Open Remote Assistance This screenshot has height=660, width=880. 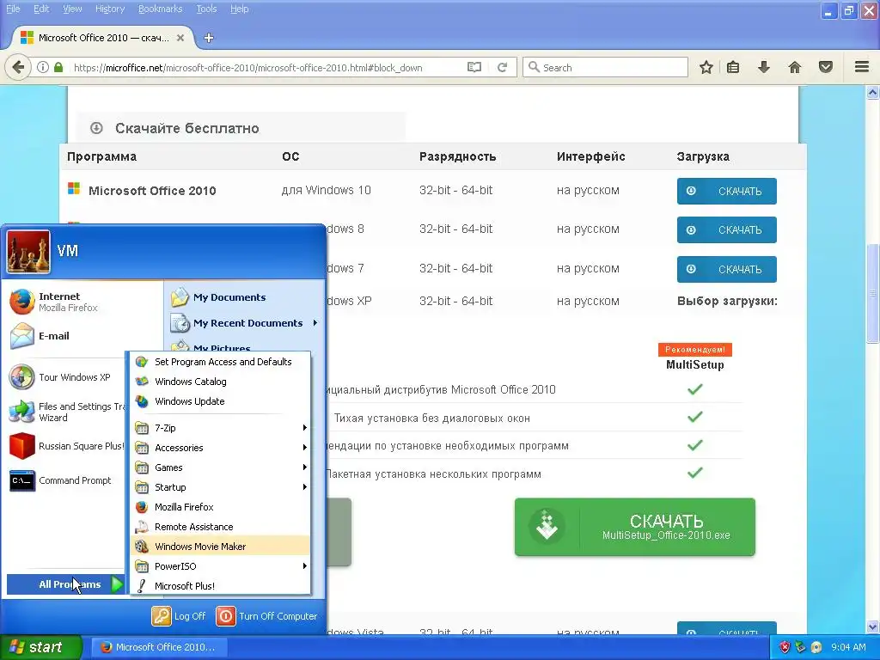(x=220, y=527)
